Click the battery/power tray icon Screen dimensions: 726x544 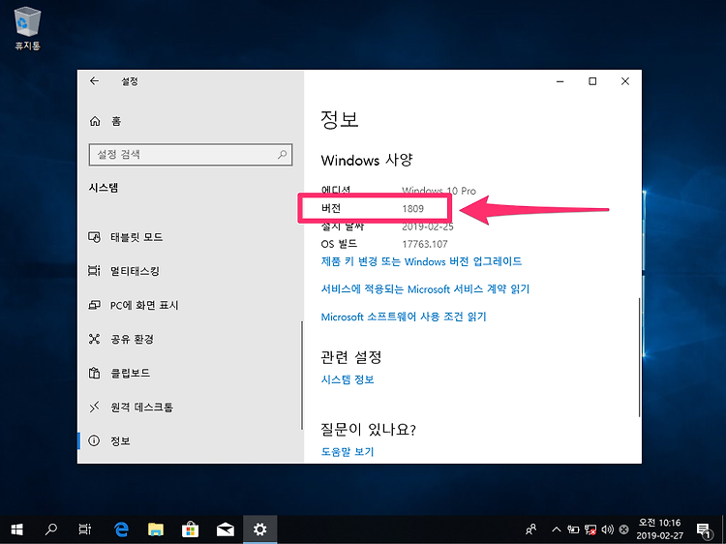573,529
